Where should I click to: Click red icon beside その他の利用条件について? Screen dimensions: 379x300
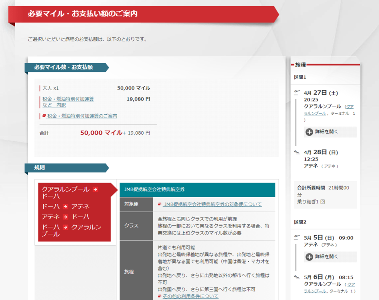(x=160, y=296)
